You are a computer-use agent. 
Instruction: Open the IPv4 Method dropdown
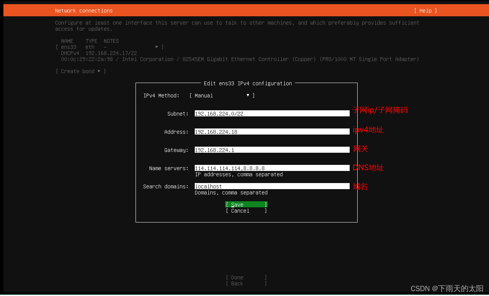[248, 95]
